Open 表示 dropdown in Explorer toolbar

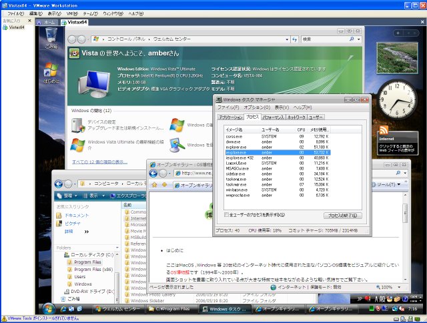pos(94,196)
